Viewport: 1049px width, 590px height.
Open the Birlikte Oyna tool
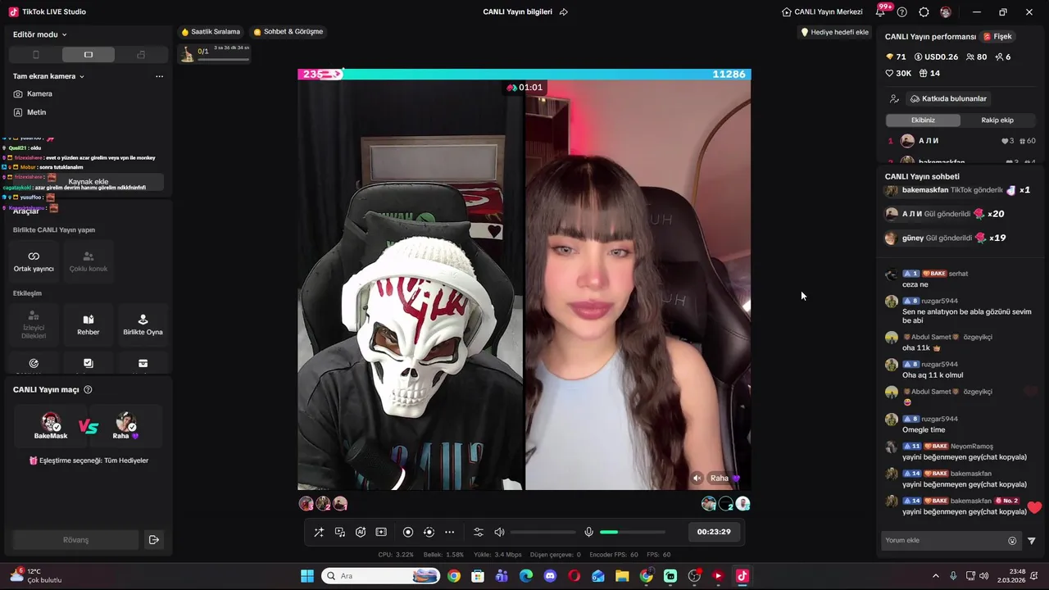click(143, 324)
